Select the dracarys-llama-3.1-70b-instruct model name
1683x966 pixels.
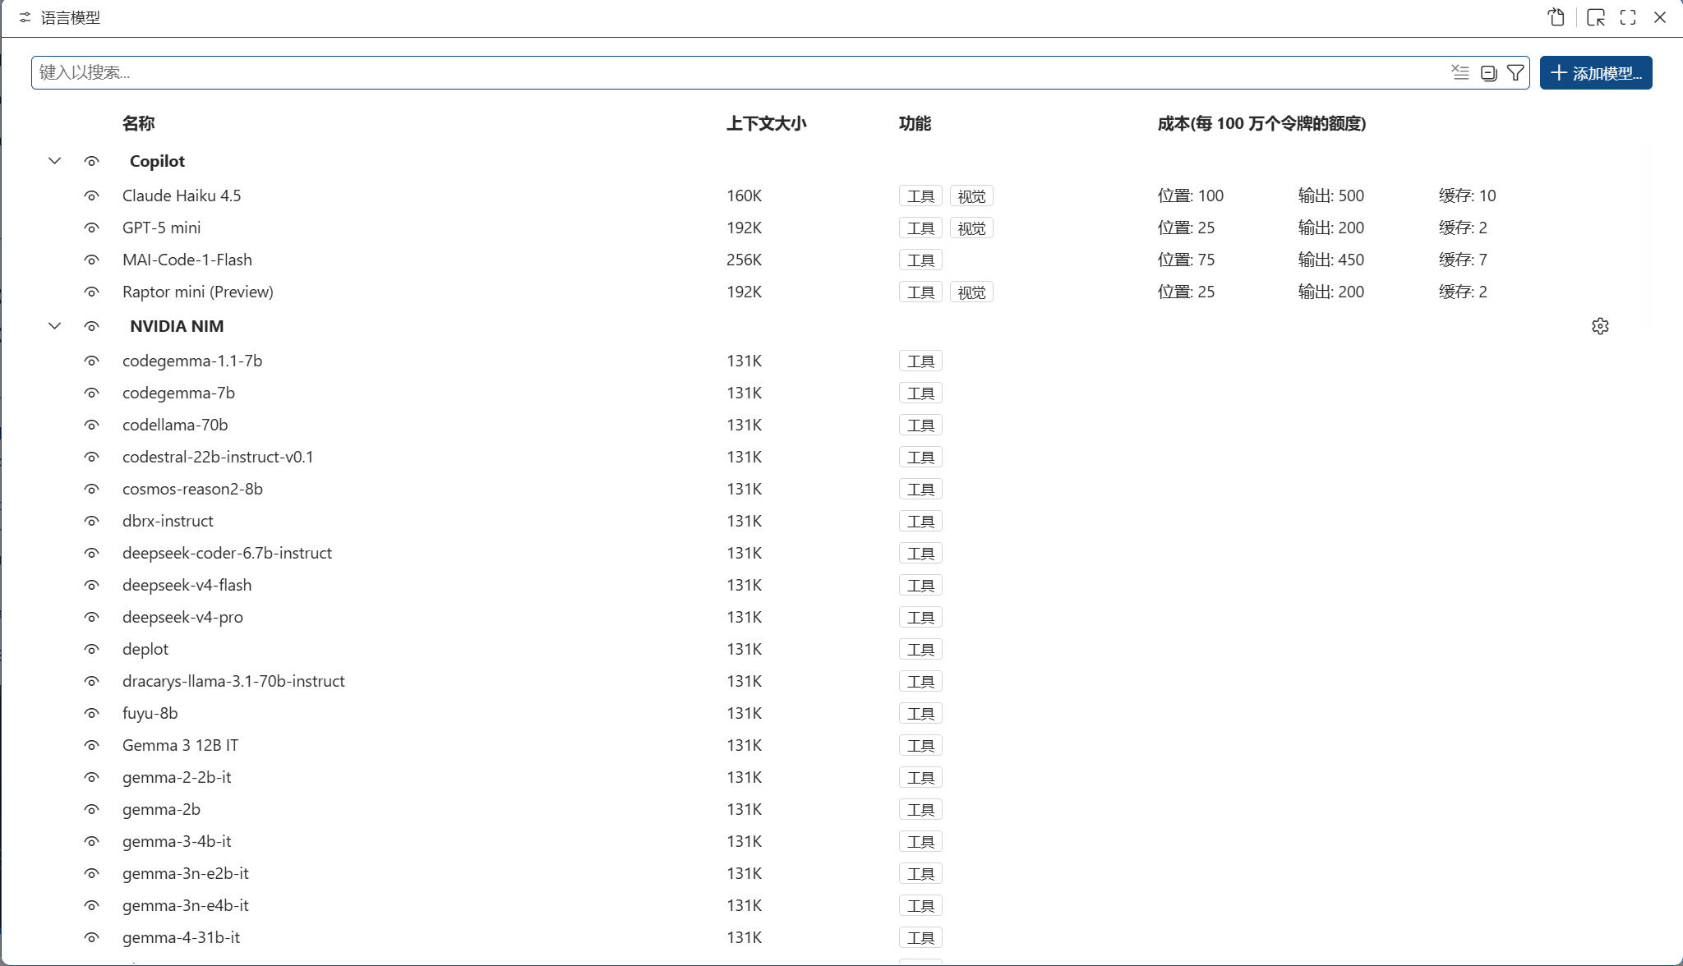(x=233, y=681)
